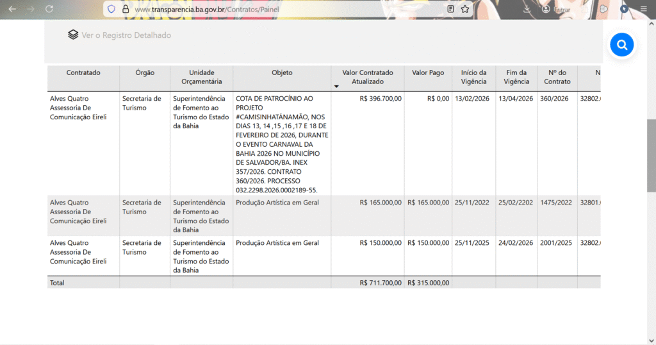Click the shield tracking protection icon
This screenshot has height=345, width=656.
(x=111, y=10)
